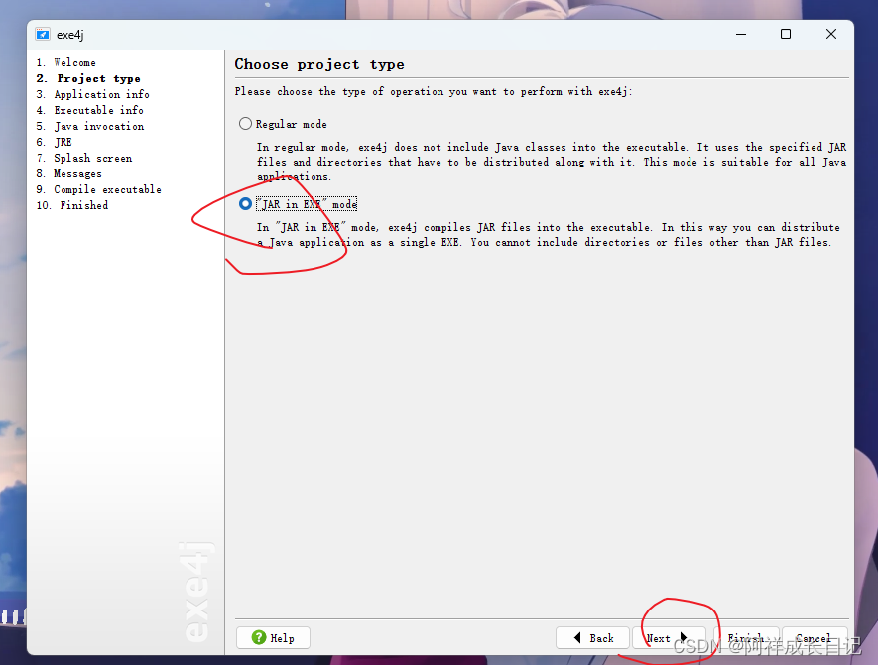The width and height of the screenshot is (878, 665).
Task: Open step 8 Messages
Action: point(69,174)
